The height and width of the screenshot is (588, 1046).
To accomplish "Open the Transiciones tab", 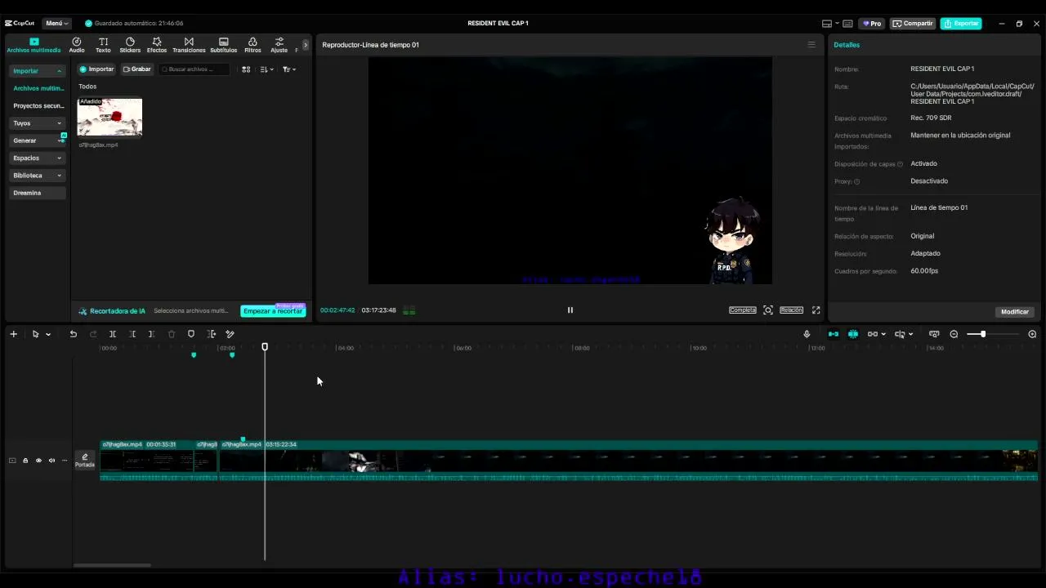I will click(189, 45).
